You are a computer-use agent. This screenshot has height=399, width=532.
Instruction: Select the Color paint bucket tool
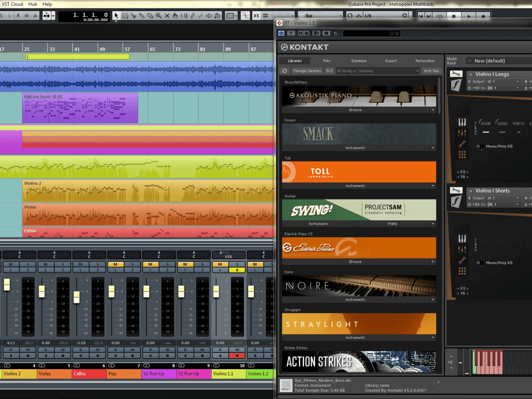(x=218, y=15)
